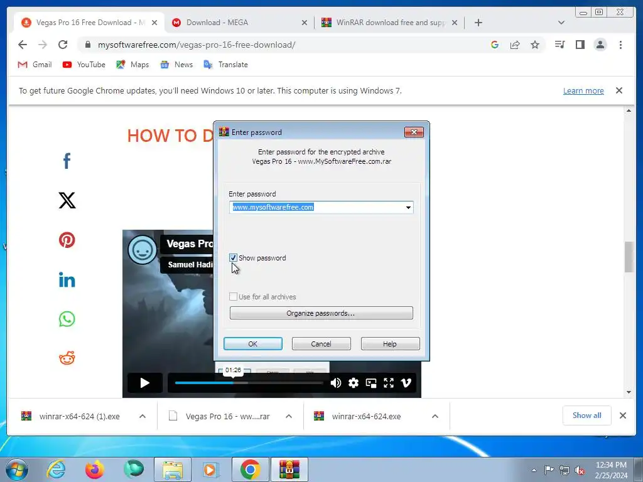Share page on Reddit icon
Image resolution: width=643 pixels, height=482 pixels.
pos(67,358)
